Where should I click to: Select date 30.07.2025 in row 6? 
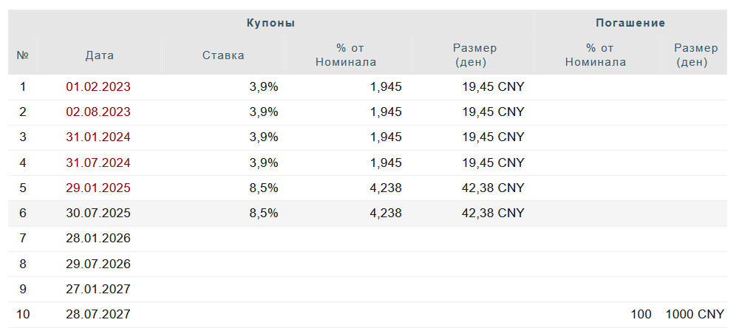click(98, 213)
